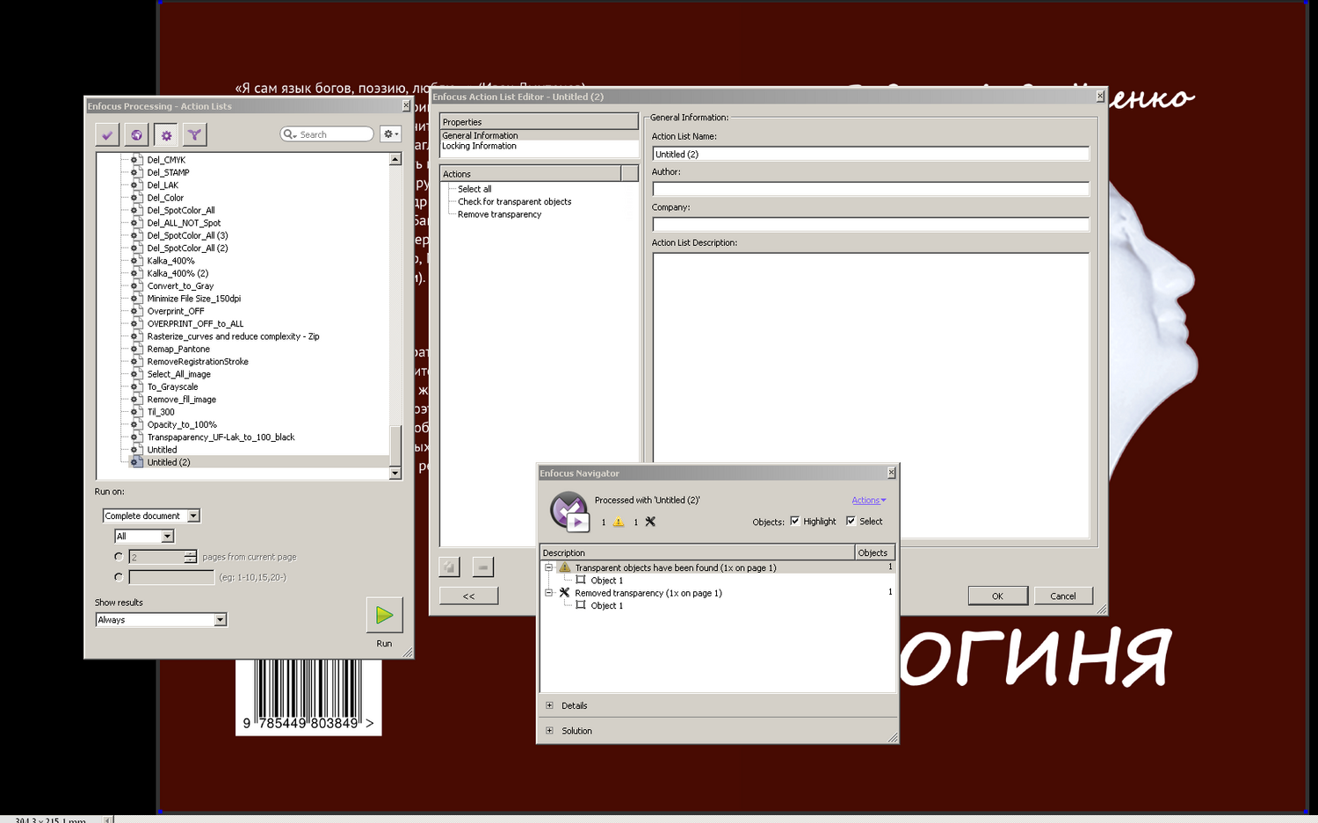Click OK in Action List Editor
This screenshot has height=823, width=1318.
pos(997,596)
